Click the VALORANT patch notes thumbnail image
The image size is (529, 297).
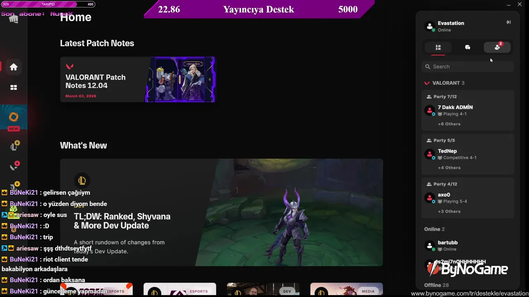coord(180,80)
